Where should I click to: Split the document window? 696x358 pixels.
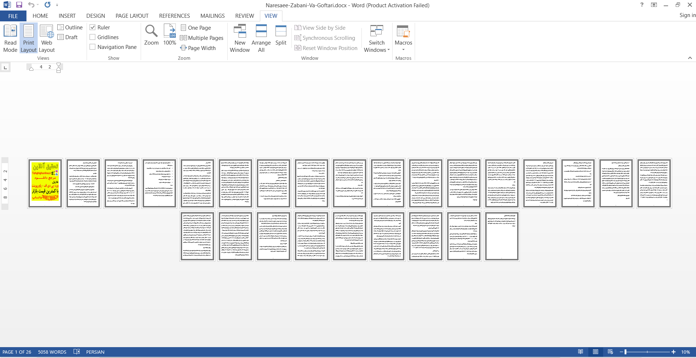pos(281,35)
